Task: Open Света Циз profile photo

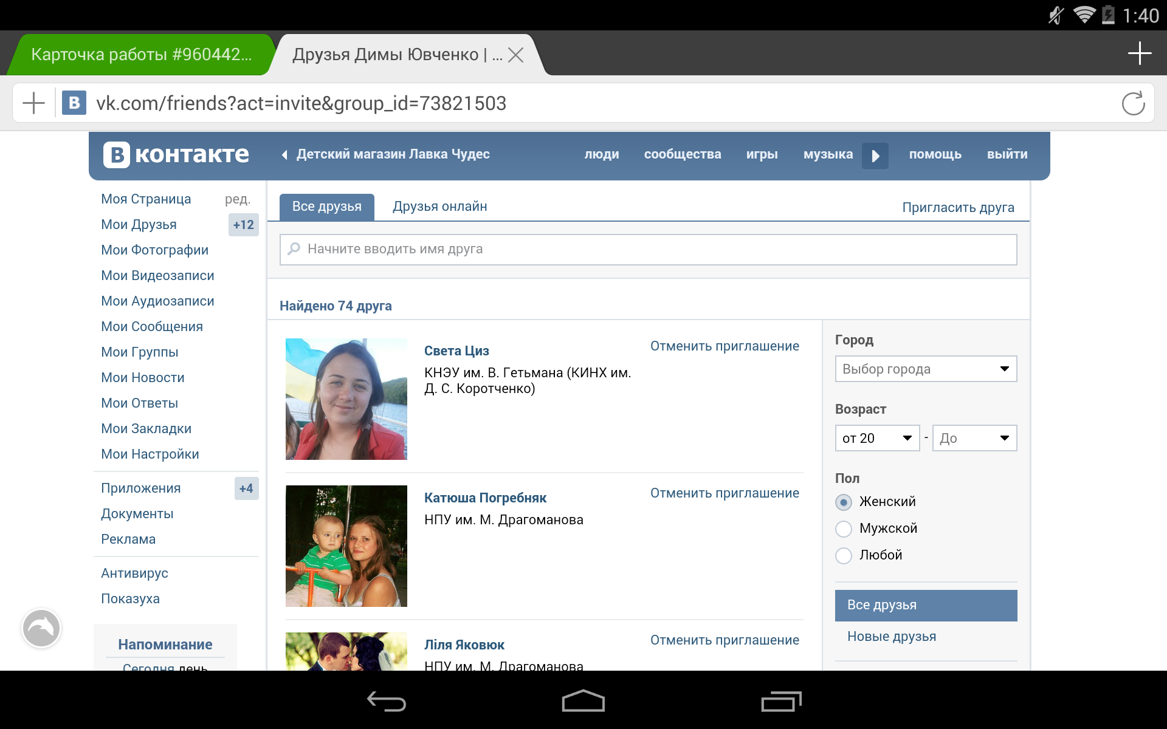Action: pyautogui.click(x=346, y=399)
